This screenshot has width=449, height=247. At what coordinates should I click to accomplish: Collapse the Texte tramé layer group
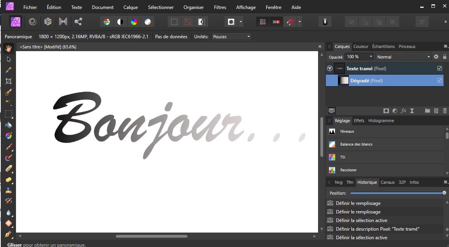click(330, 69)
